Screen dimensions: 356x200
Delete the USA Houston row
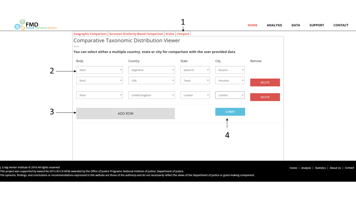[265, 82]
